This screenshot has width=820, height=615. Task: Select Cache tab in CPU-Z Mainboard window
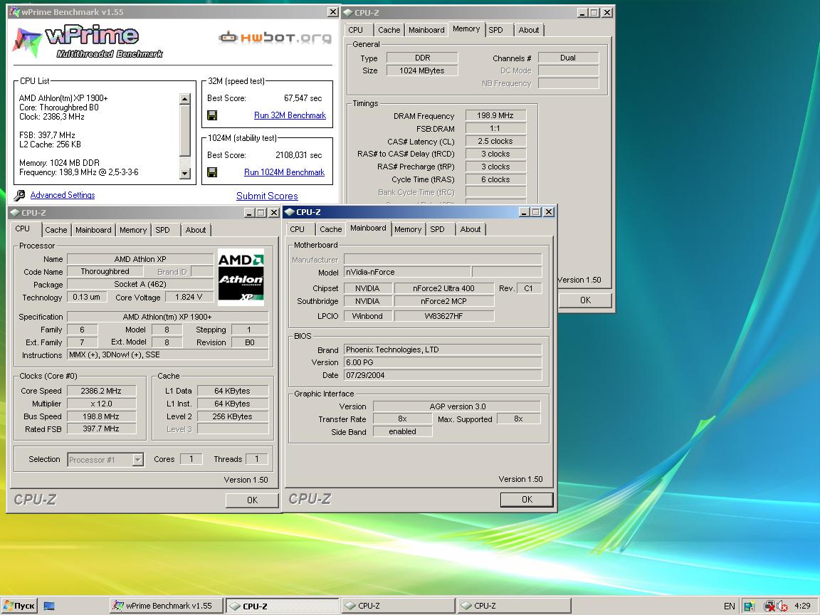pos(330,230)
